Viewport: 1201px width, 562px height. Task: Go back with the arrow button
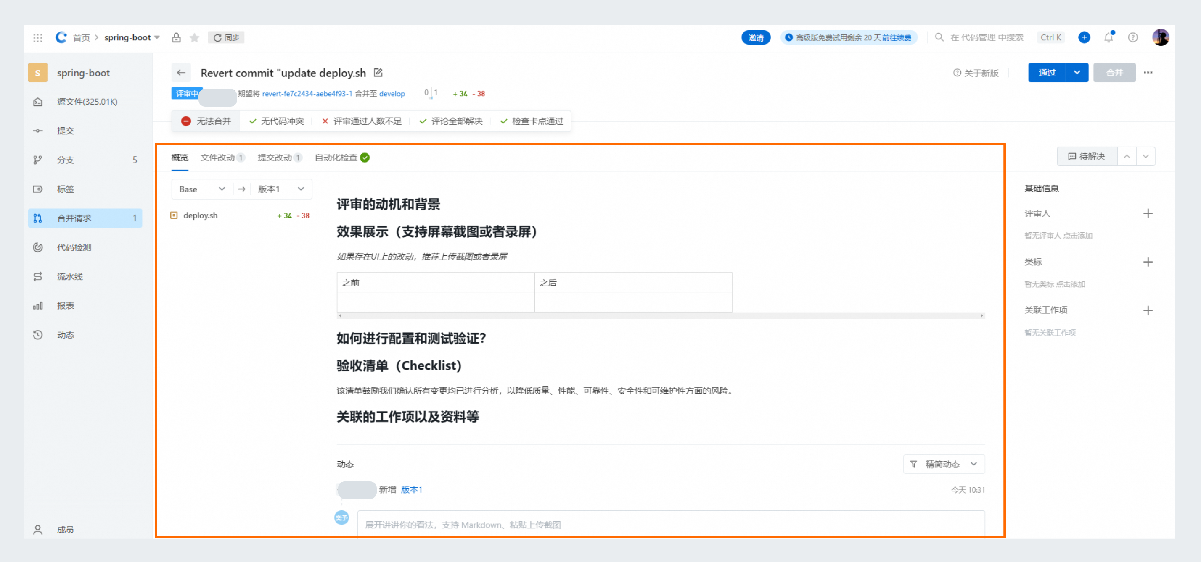181,73
